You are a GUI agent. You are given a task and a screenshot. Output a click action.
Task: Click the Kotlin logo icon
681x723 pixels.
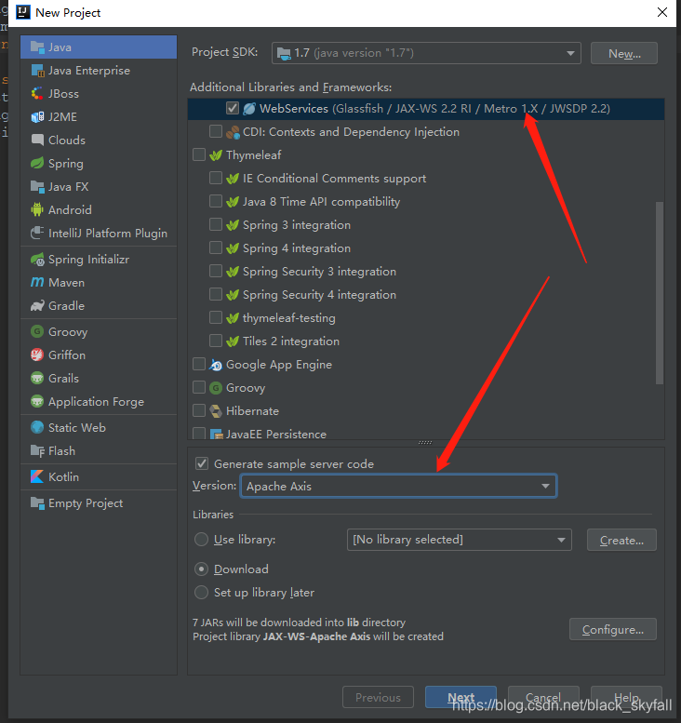click(37, 476)
